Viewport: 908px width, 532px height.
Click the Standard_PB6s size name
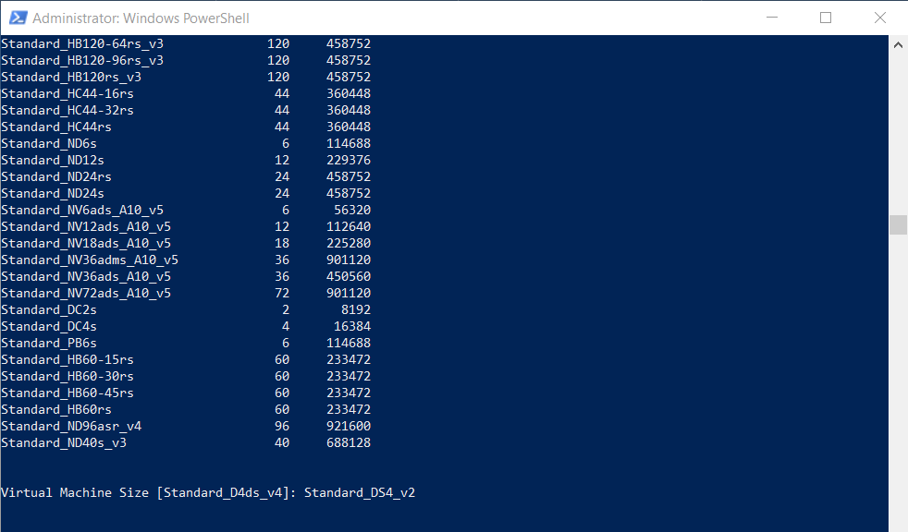click(49, 344)
